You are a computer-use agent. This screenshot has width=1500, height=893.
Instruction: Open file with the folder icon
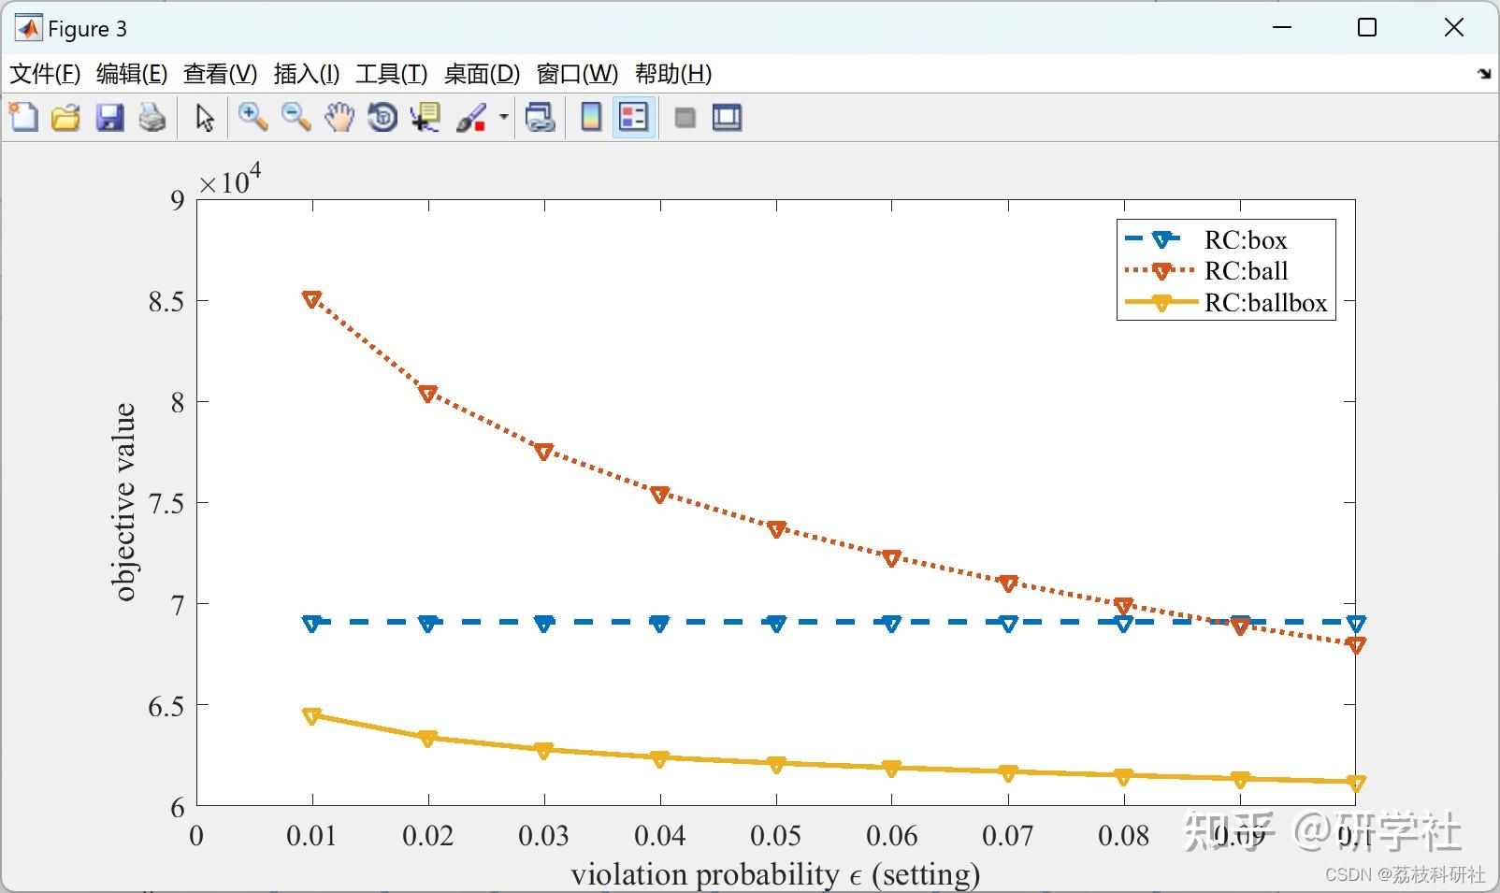pos(66,118)
